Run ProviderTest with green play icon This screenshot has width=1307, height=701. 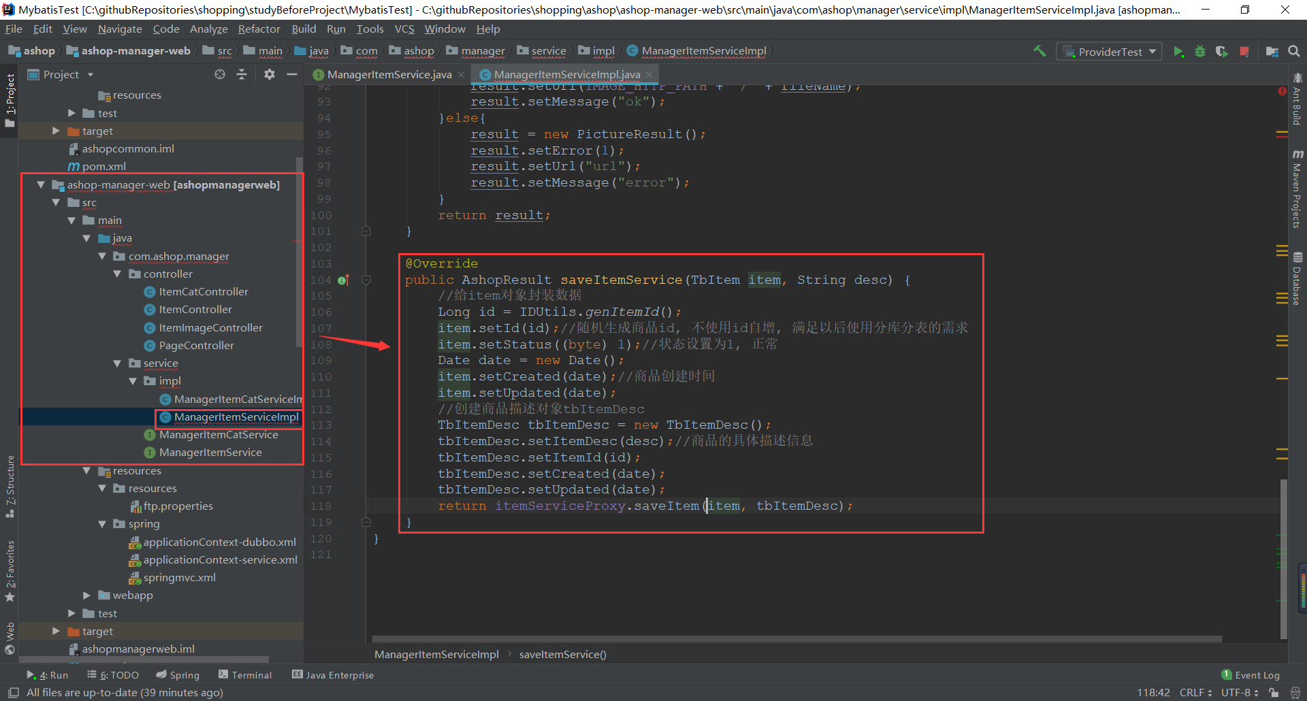coord(1178,52)
